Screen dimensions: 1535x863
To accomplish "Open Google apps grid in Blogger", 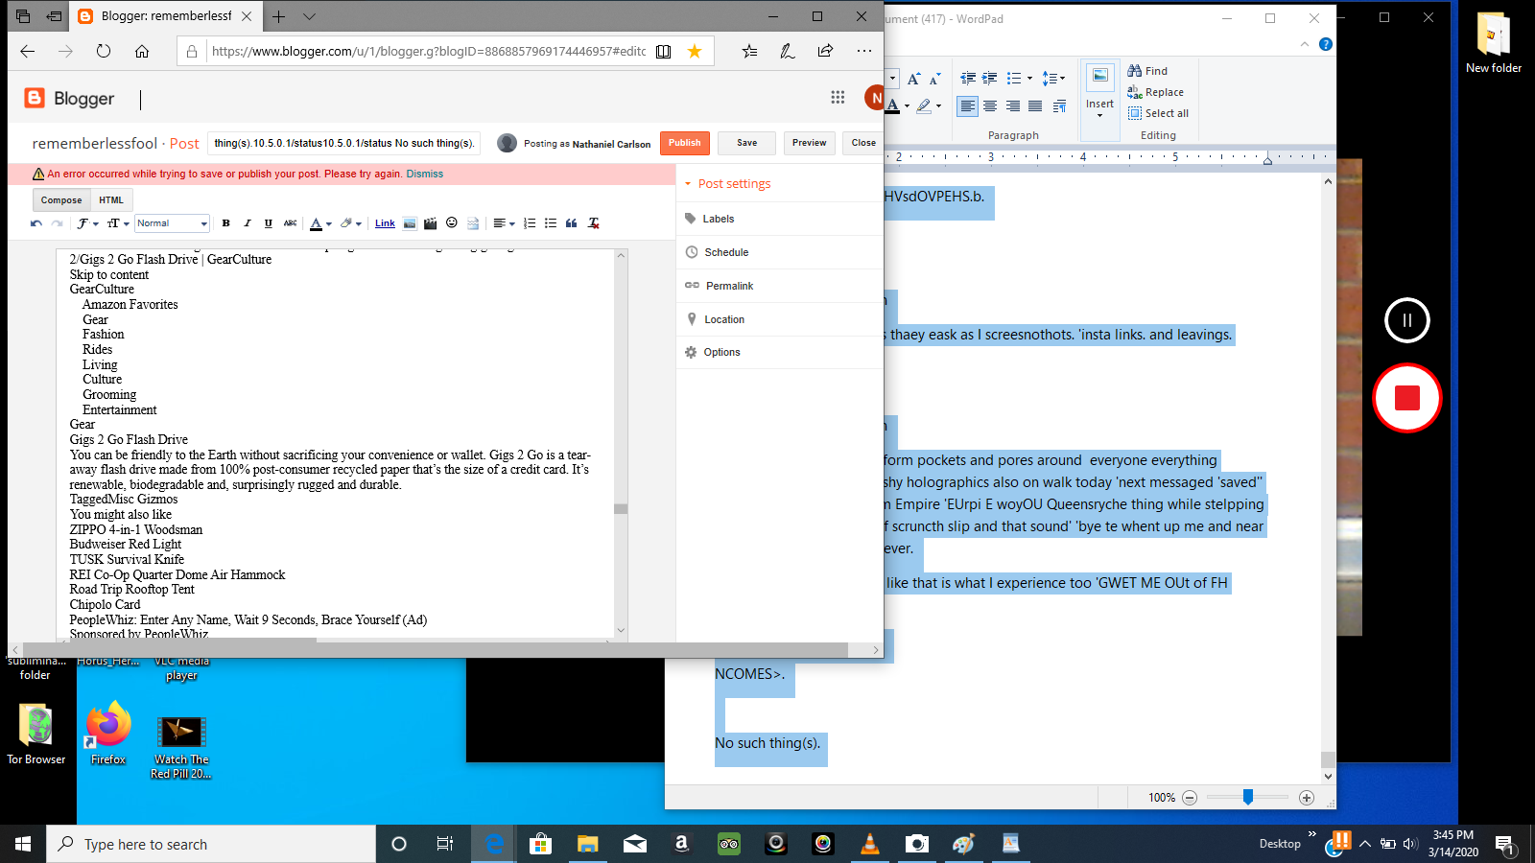I will (838, 97).
